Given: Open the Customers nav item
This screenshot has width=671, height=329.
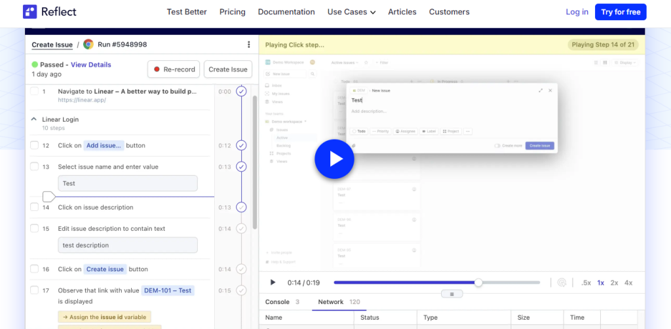Looking at the screenshot, I should click(450, 12).
